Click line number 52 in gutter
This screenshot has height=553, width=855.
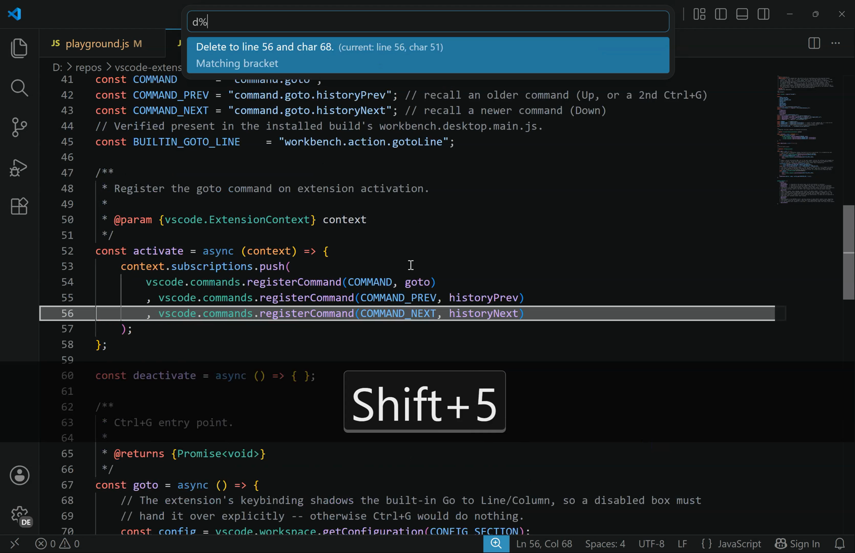(67, 251)
